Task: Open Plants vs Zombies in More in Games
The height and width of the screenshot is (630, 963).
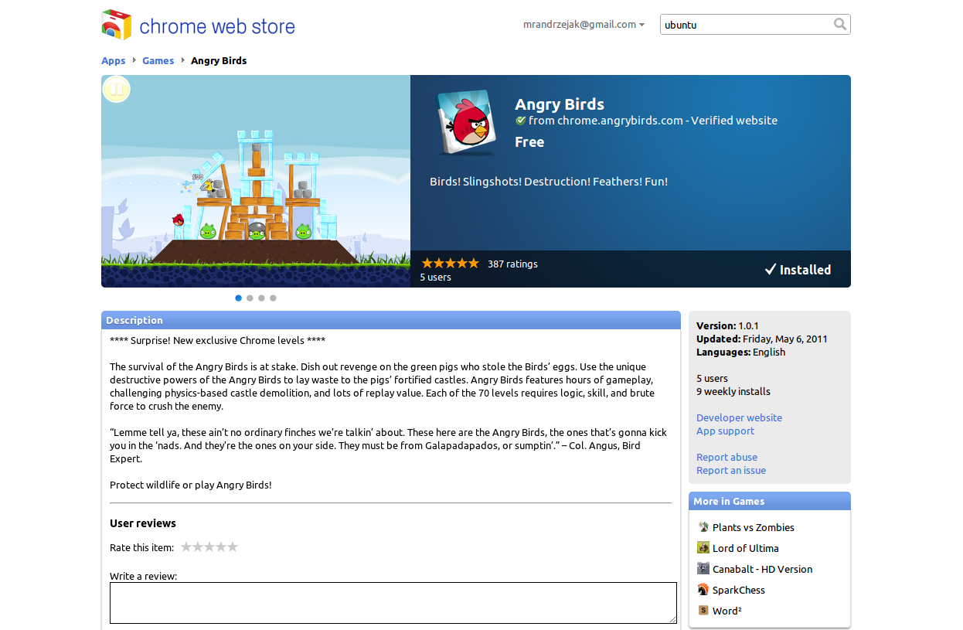Action: click(x=754, y=527)
